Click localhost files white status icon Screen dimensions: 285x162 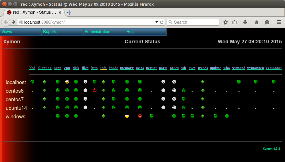pos(85,82)
